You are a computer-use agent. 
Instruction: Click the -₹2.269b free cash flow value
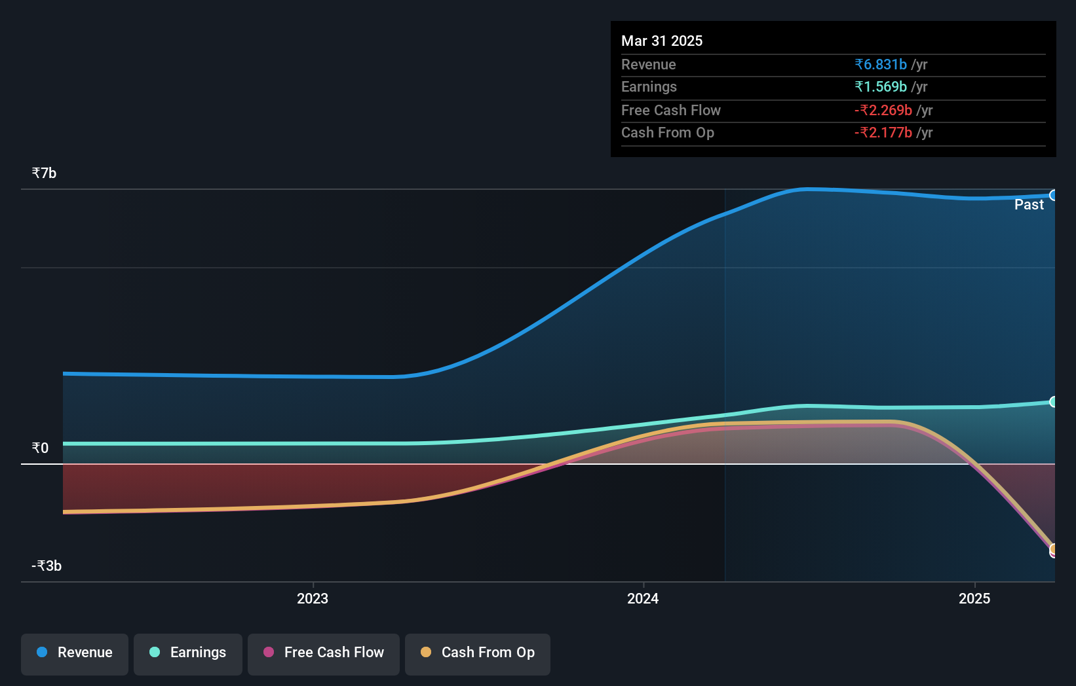click(883, 111)
